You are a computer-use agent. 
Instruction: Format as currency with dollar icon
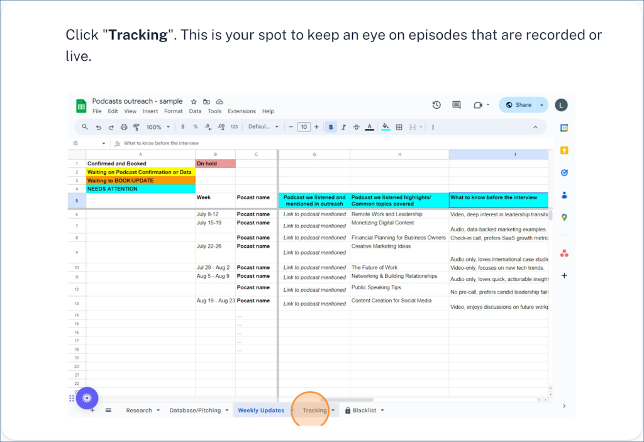pos(183,127)
